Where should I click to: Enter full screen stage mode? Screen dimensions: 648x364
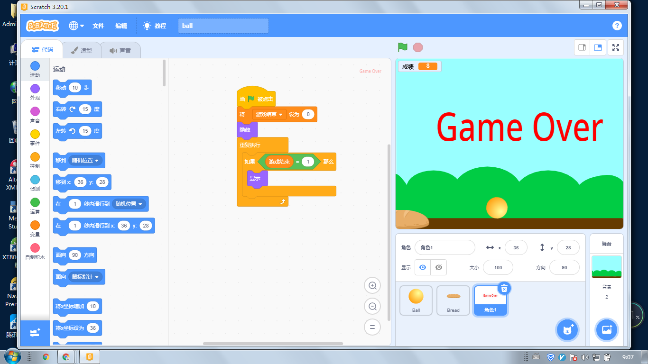pyautogui.click(x=615, y=47)
